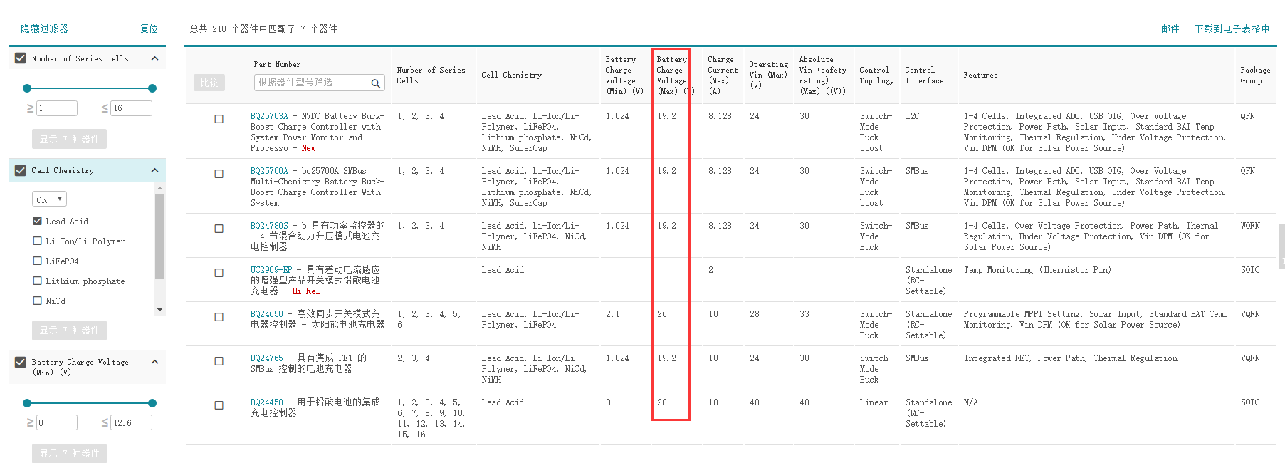Collapse the Cell Chemistry filter section
This screenshot has height=463, width=1285.
[x=154, y=170]
